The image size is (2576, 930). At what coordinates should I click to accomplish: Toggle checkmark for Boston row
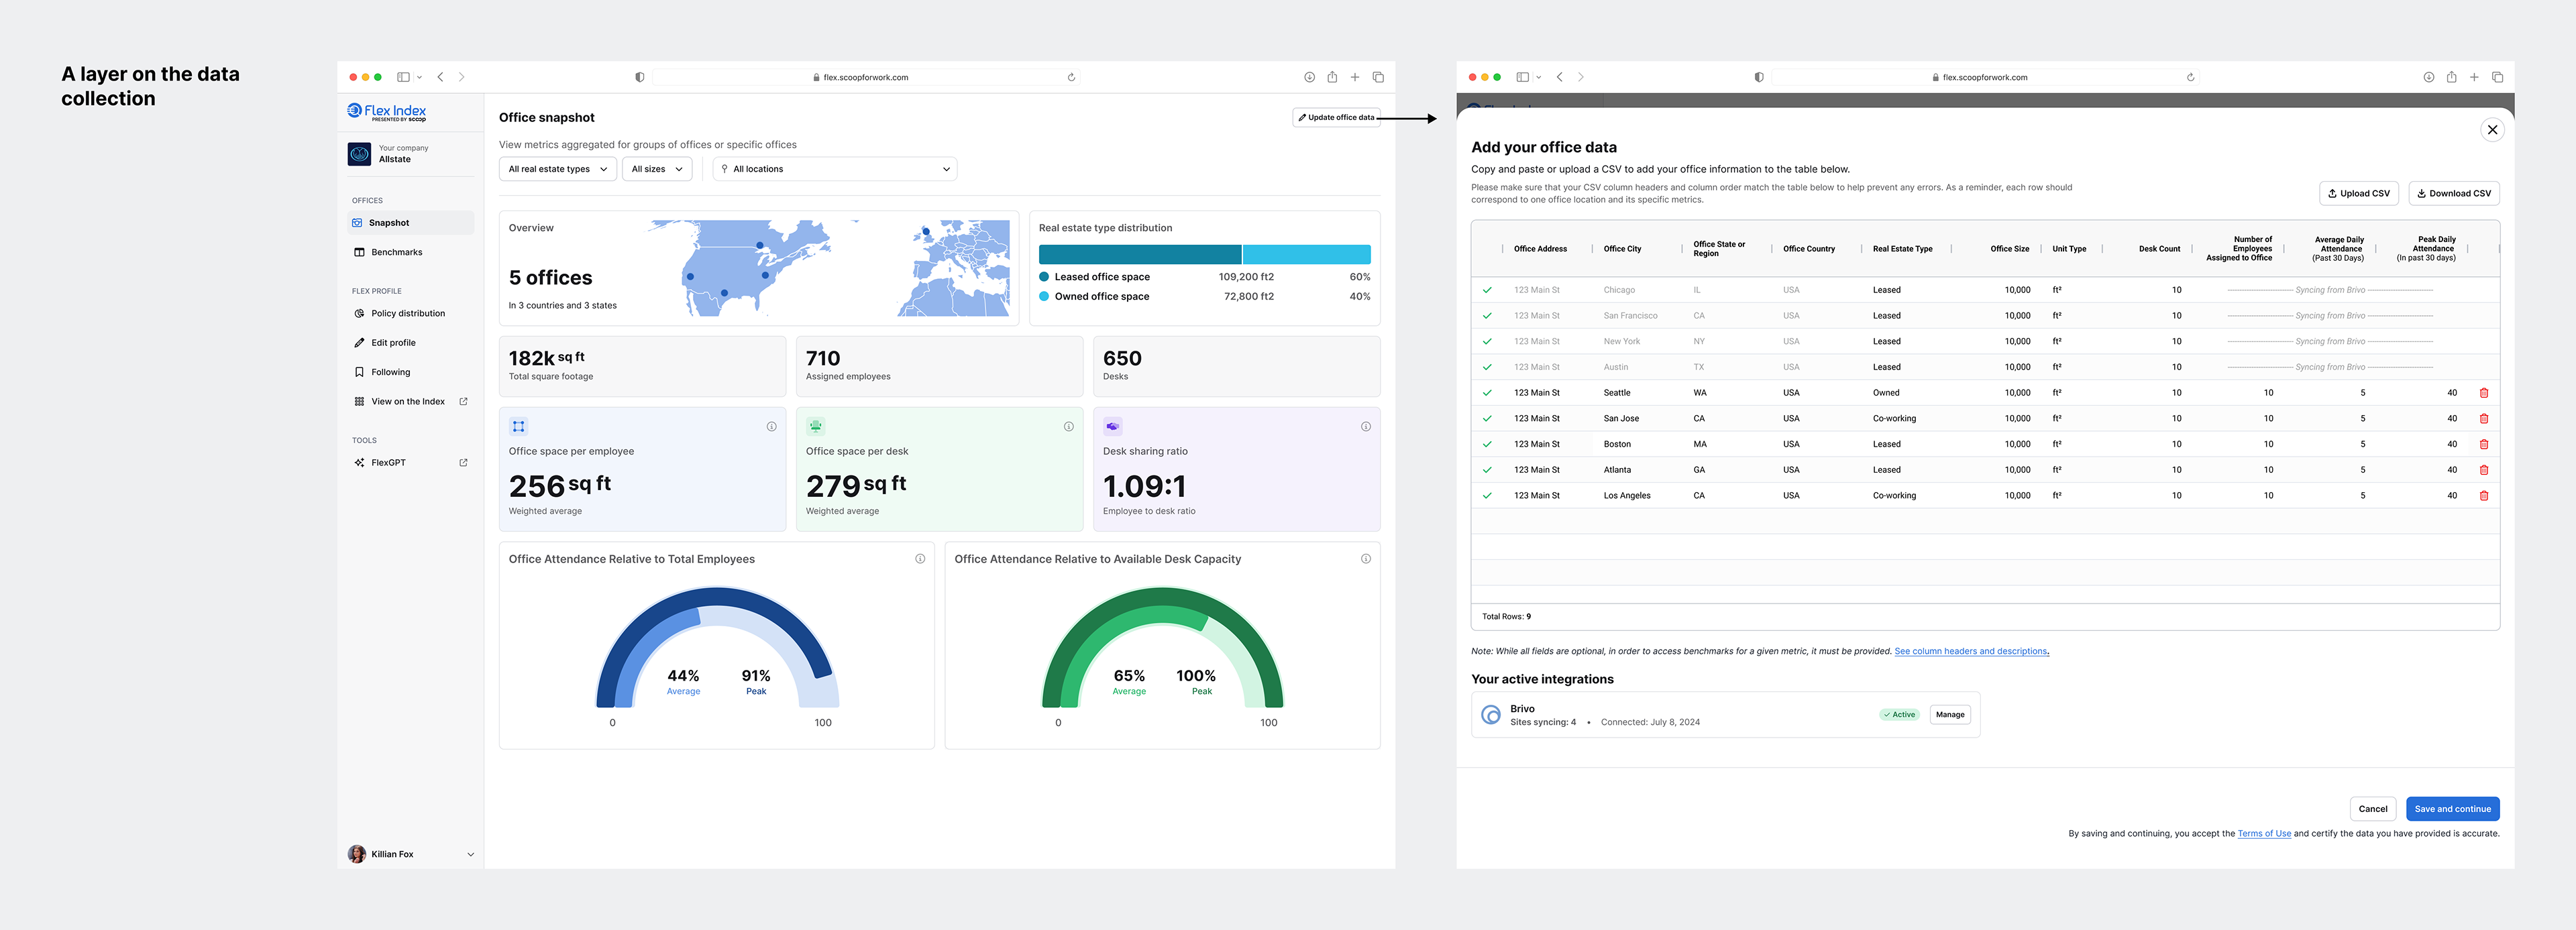tap(1487, 444)
